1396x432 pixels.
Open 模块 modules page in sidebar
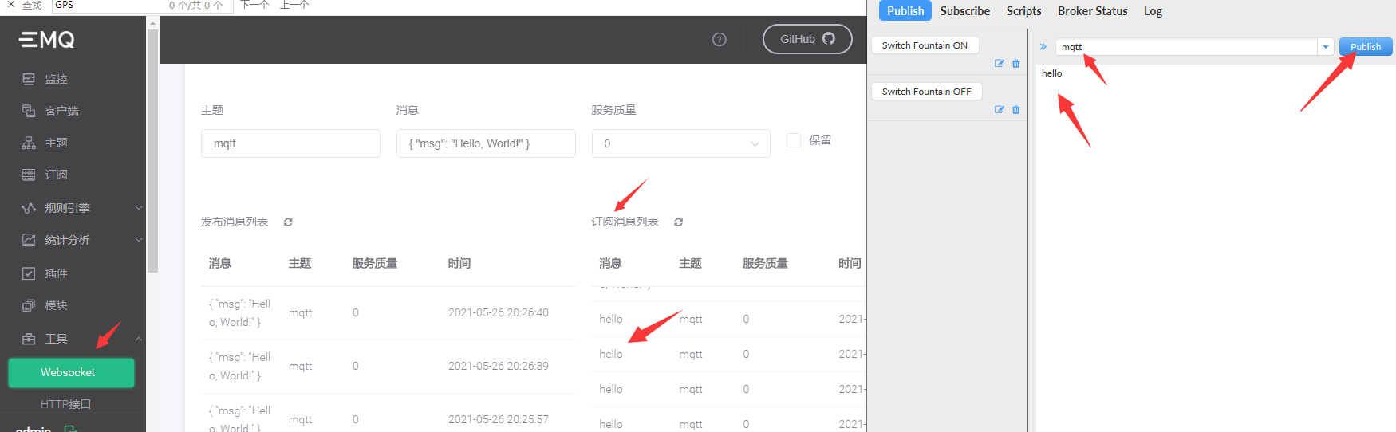(x=56, y=305)
